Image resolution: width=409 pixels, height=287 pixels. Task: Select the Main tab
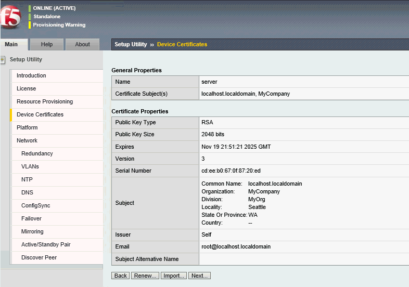click(11, 45)
